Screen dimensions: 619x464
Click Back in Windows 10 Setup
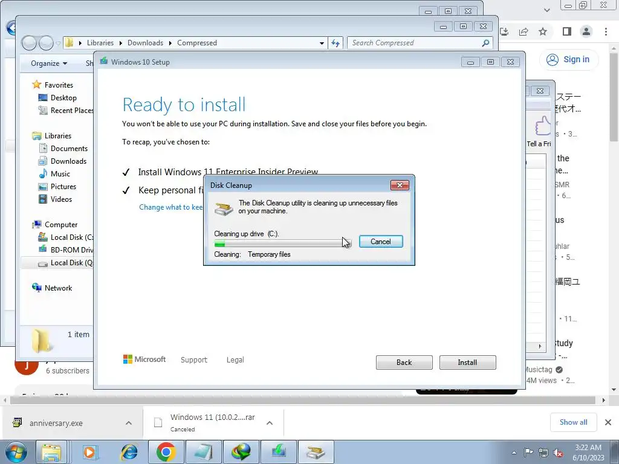coord(404,362)
